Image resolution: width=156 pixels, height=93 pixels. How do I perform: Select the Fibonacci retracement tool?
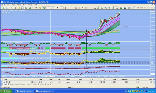[79, 8]
